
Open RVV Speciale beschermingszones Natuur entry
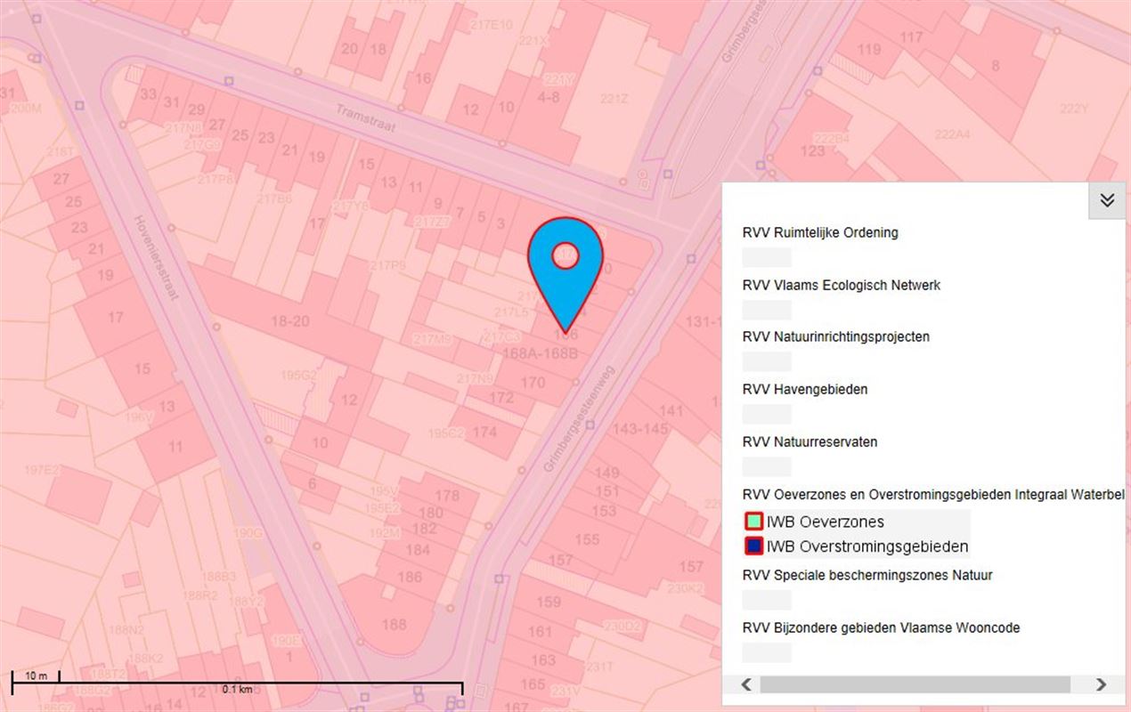pos(867,575)
